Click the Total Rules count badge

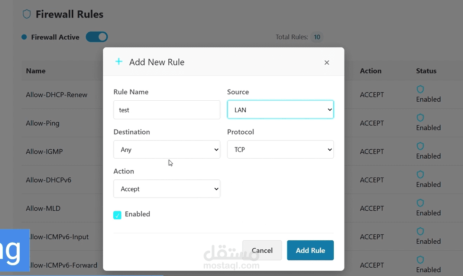coord(317,37)
